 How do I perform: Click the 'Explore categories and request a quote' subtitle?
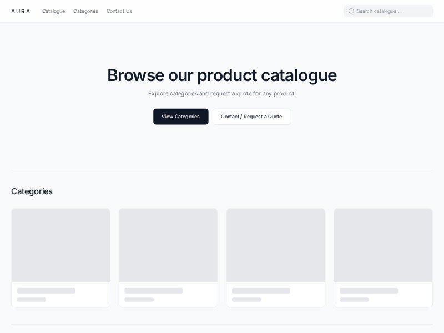(x=222, y=94)
